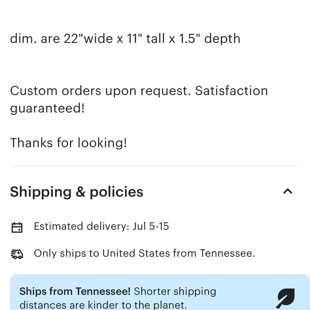This screenshot has width=310, height=310.
Task: Click Only ships to United States text
Action: (x=144, y=253)
